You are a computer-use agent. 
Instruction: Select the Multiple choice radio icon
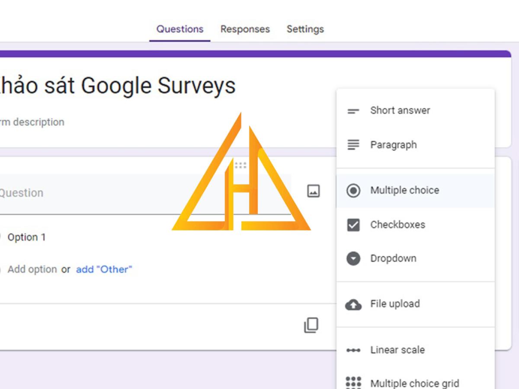tap(353, 191)
